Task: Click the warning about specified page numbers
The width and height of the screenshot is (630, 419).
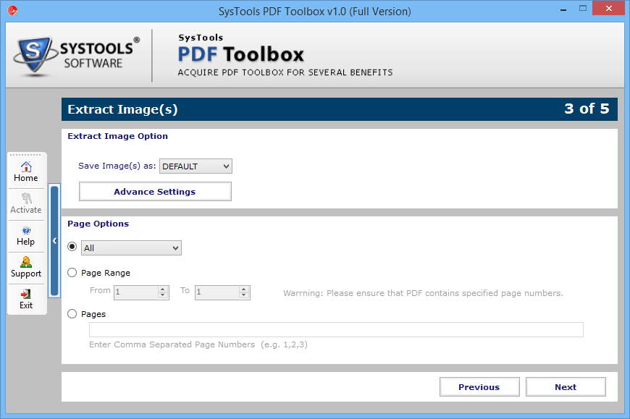Action: point(423,293)
